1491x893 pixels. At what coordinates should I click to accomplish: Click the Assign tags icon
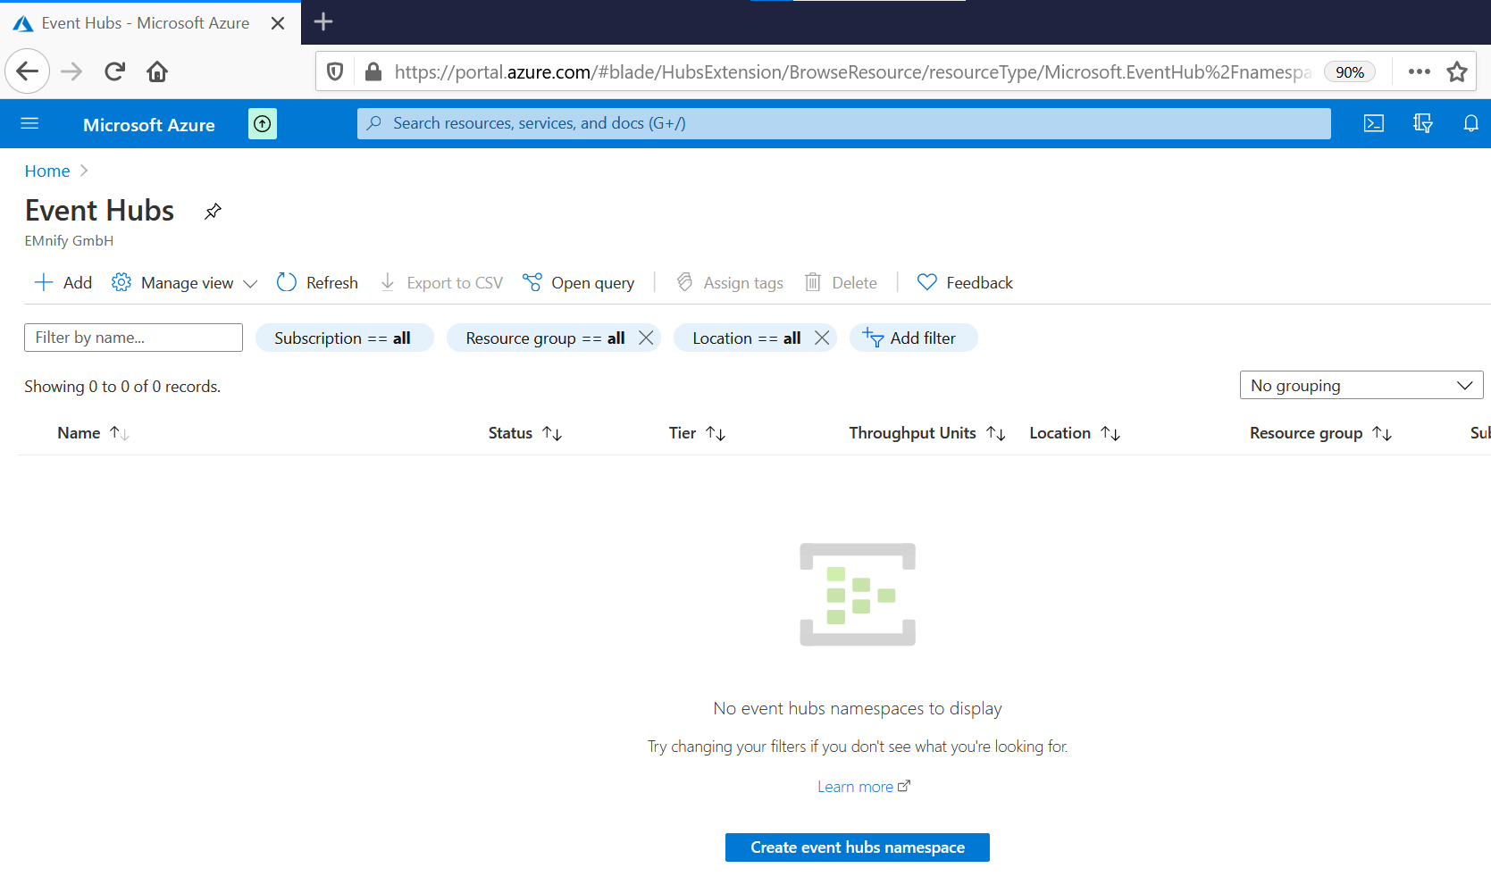tap(684, 282)
